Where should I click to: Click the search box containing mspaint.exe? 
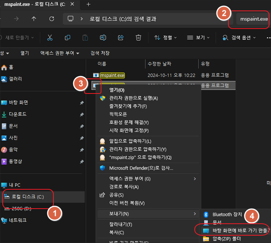point(252,19)
